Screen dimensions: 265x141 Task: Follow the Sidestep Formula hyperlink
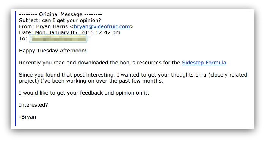pos(204,63)
